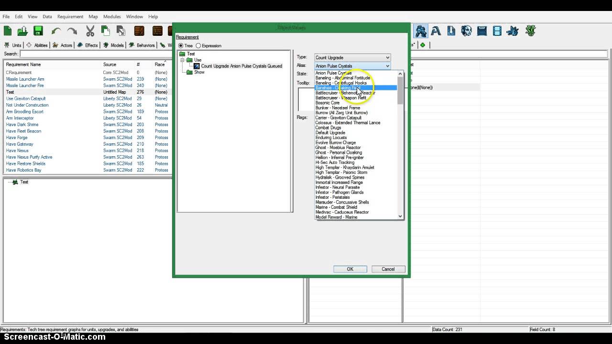
Task: Click the Open document folder icon
Action: 22,31
